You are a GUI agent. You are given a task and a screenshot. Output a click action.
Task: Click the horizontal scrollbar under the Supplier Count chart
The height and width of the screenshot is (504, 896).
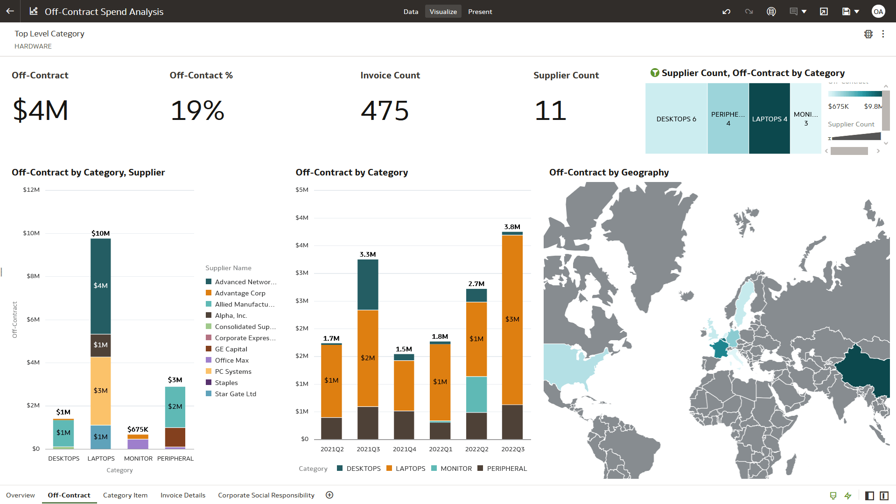pos(850,151)
